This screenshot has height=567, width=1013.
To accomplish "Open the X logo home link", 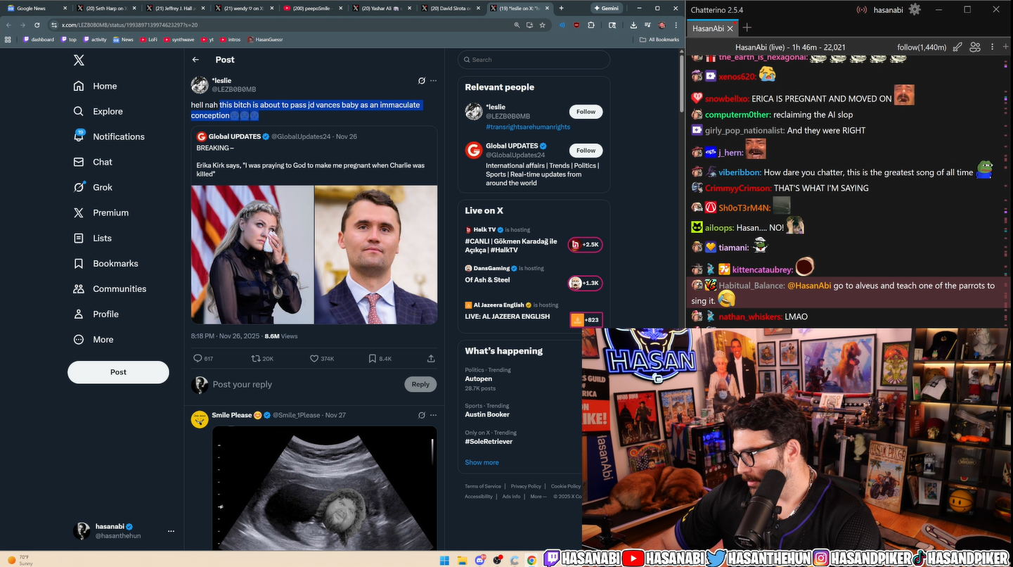I will tap(79, 60).
